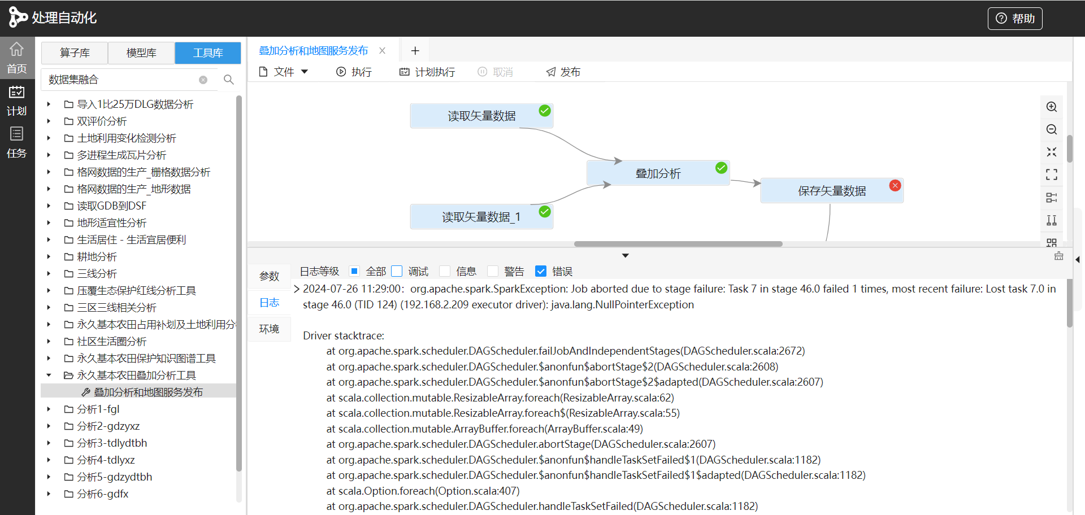The image size is (1085, 515).
Task: Expand the 分析1-fgl folder
Action: (49, 409)
